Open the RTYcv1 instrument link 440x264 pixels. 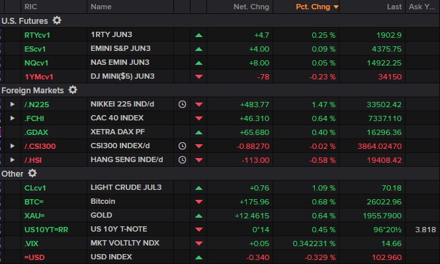(37, 35)
